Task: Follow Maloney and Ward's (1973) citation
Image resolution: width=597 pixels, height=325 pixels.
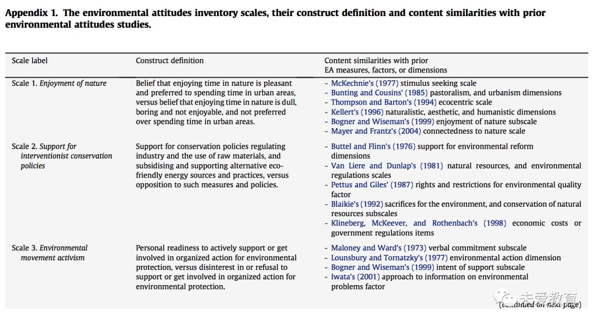Action: pyautogui.click(x=379, y=248)
